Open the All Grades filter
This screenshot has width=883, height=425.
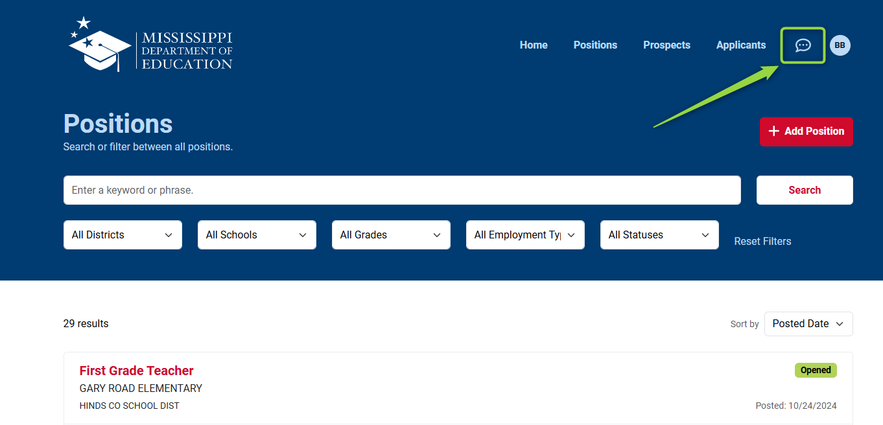pos(391,235)
